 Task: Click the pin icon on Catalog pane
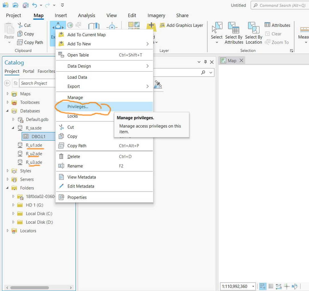tap(205, 62)
